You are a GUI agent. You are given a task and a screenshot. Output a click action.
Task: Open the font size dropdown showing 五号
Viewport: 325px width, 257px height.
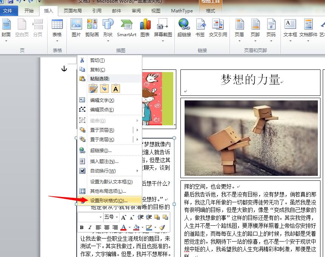tap(117, 217)
